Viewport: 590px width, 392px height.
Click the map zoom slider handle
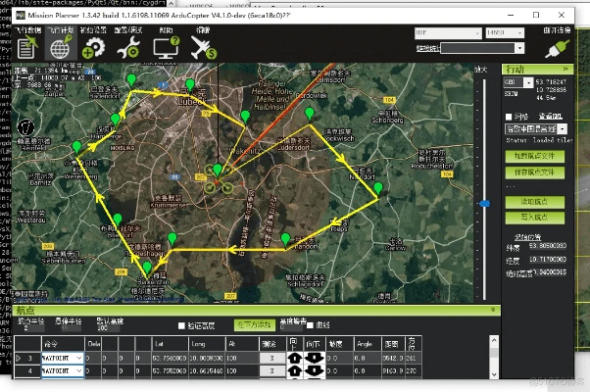click(484, 203)
